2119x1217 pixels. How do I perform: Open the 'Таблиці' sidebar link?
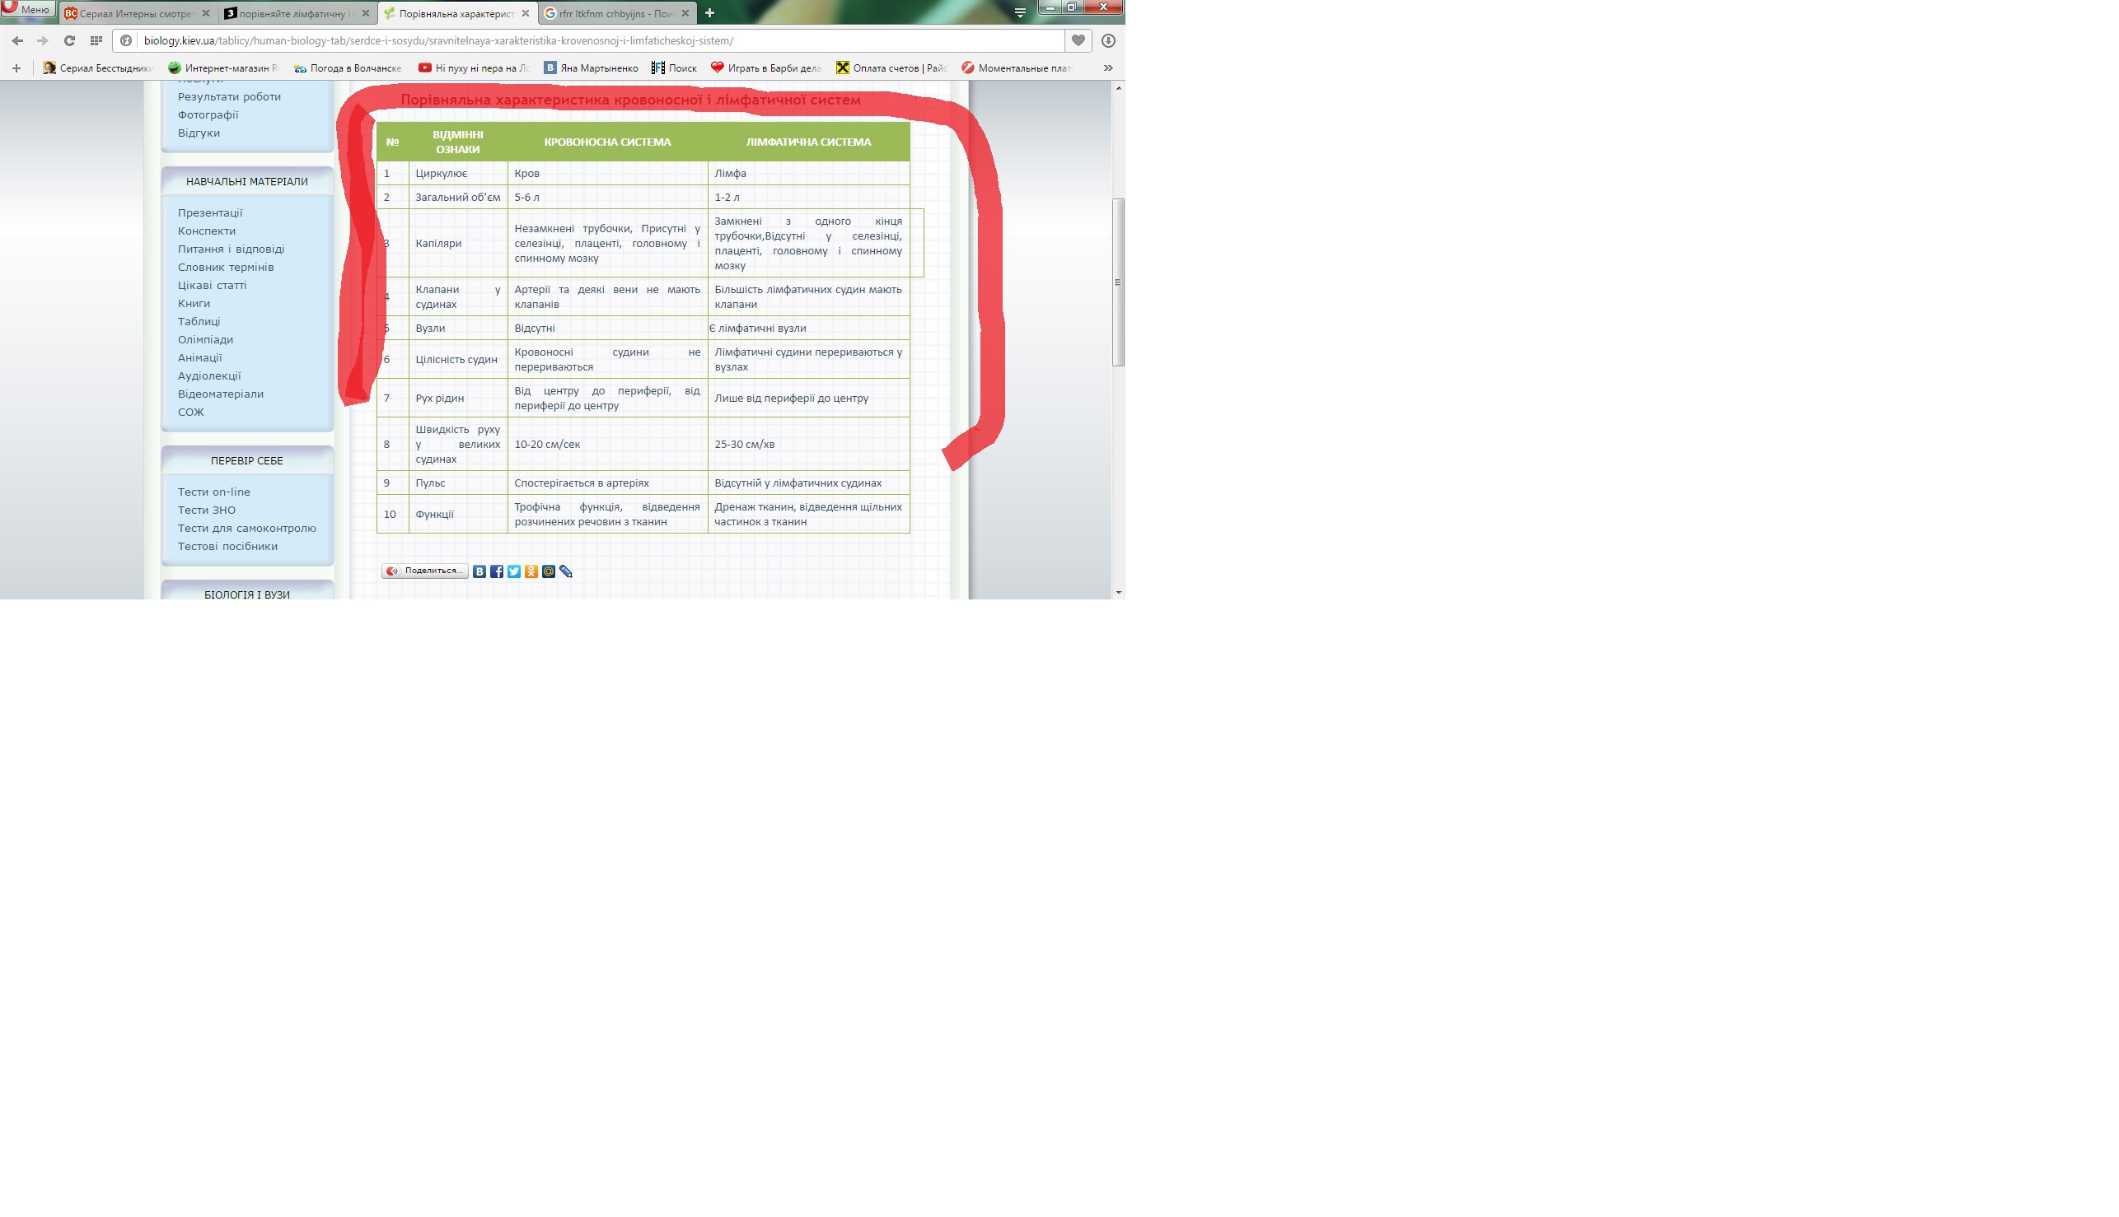[199, 322]
